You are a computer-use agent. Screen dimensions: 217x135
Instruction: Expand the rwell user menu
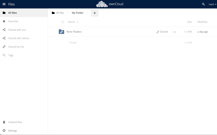[212, 4]
